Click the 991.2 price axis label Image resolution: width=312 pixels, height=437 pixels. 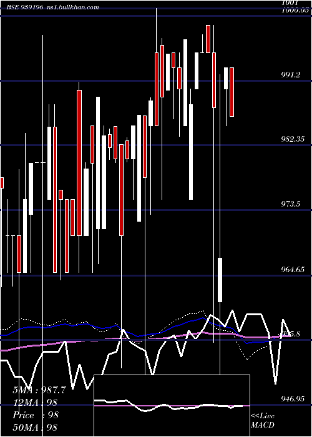point(291,75)
